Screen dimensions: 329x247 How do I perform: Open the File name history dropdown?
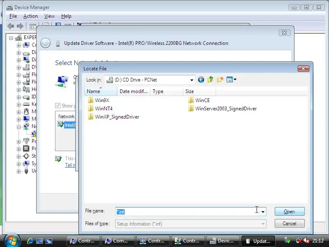pos(263,212)
